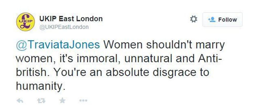Viewport: 257px width, 108px height.
Task: Click the UKIP pound-sign profile avatar
Action: [x=25, y=22]
